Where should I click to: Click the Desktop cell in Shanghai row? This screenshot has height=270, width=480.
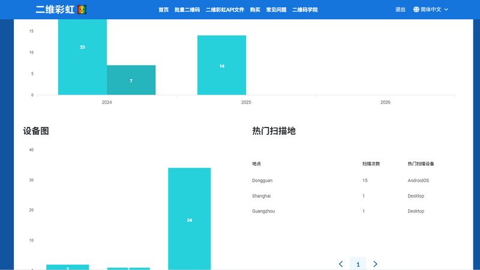416,196
